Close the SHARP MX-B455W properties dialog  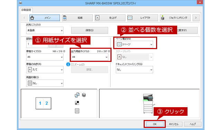[x=200, y=2]
